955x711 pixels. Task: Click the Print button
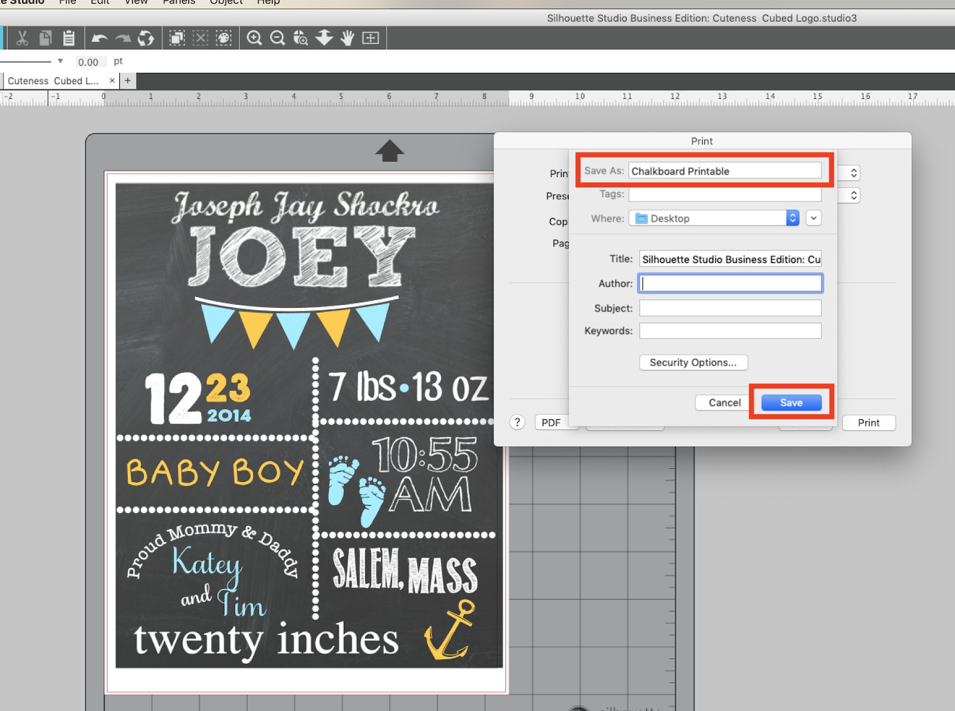[868, 422]
